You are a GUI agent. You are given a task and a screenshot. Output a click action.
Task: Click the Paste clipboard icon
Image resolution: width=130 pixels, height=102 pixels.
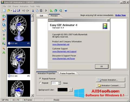click(41, 11)
